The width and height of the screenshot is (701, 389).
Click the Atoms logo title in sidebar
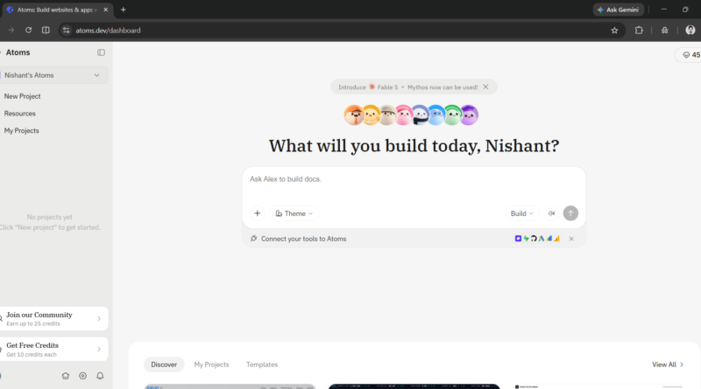point(18,52)
